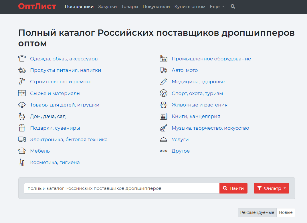This screenshot has width=307, height=223.
Task: Click the clothing icon next to Одежда, обувь, аксессуары
Action: [x=22, y=58]
